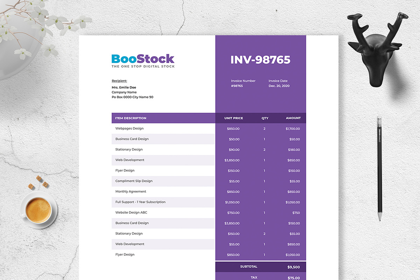Click the Subtotal $9,500 amount

(x=293, y=267)
